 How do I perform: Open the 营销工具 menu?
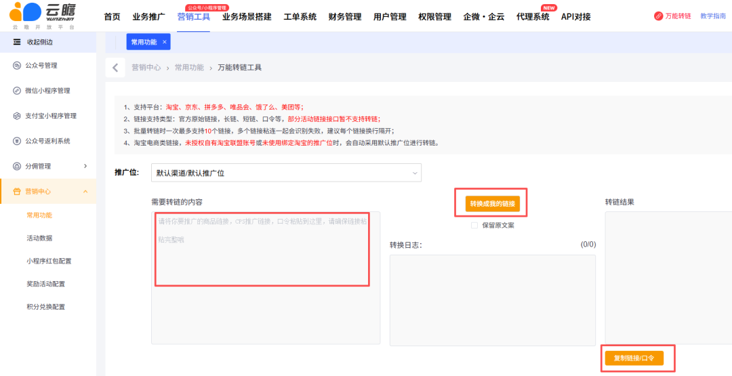click(194, 17)
